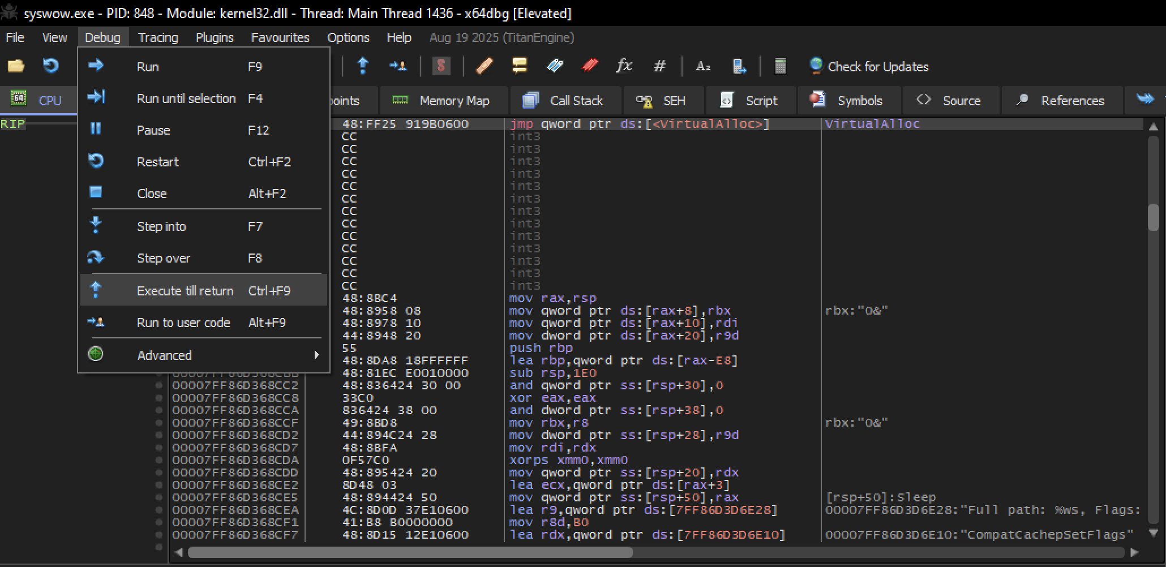Screen dimensions: 1166x567
Task: Switch to the Symbols tab
Action: click(x=849, y=100)
